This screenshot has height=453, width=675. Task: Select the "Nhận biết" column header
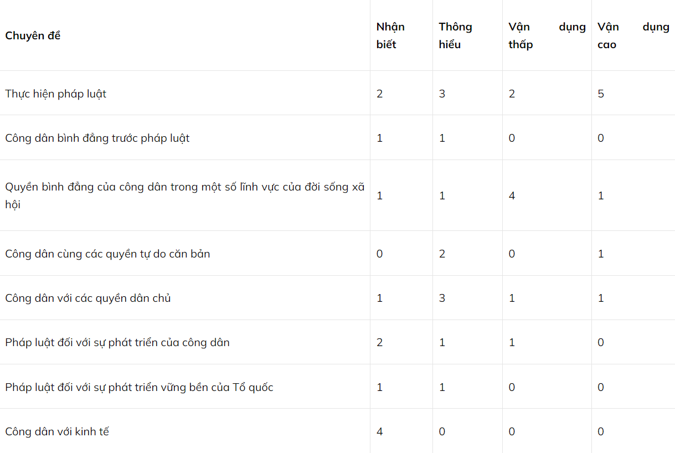390,35
